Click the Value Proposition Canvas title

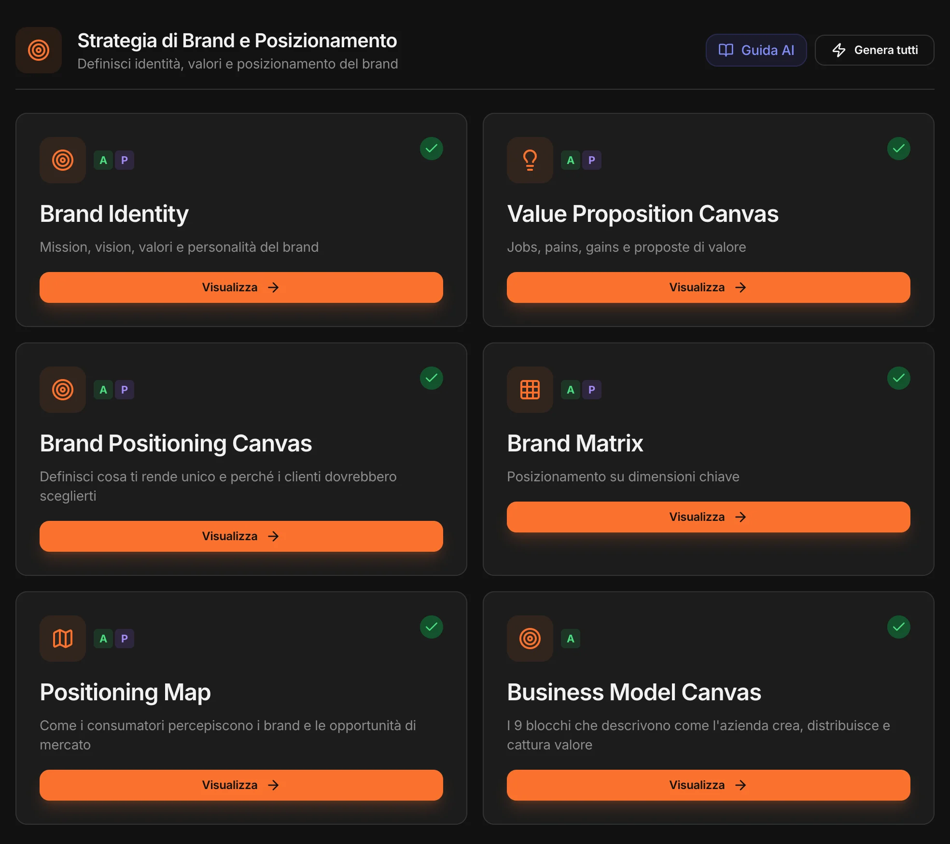(x=643, y=214)
